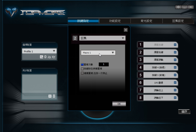Open the settings gear in the title bar

pos(178,7)
